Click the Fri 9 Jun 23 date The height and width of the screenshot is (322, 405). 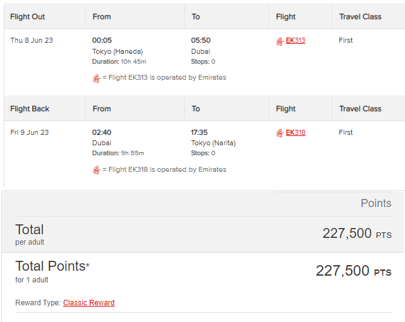coord(30,132)
